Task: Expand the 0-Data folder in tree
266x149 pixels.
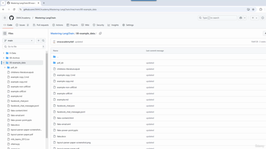Action: tap(4, 53)
